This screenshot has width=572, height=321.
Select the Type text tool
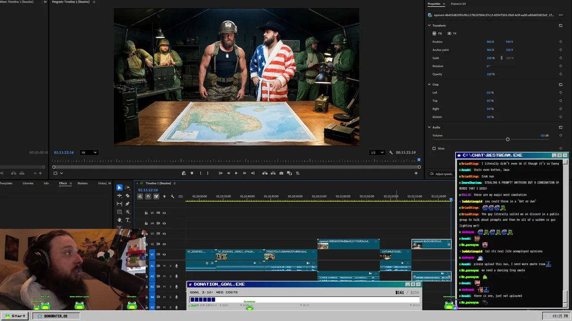point(127,220)
